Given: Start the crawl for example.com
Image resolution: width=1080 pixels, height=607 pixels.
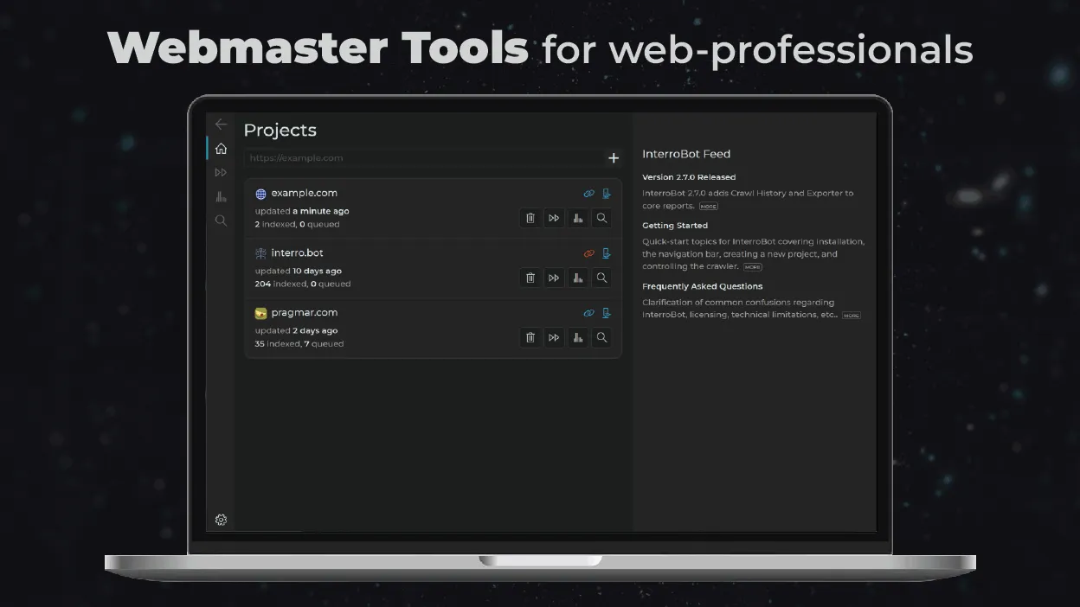Looking at the screenshot, I should [554, 218].
